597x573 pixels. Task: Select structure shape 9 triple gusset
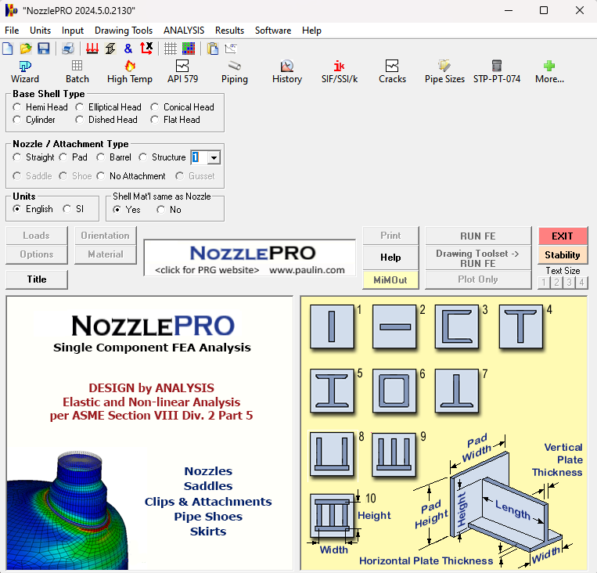[394, 455]
